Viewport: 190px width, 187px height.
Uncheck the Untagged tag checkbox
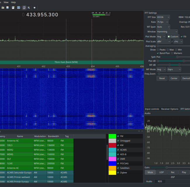tap(118, 141)
